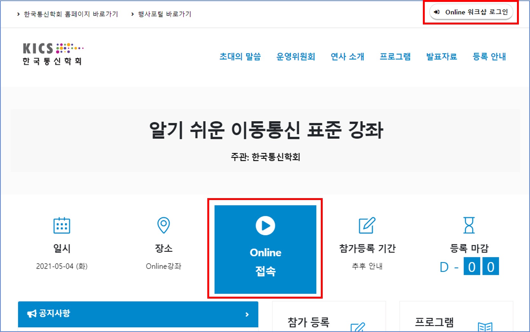
Task: Go to 프로그램 in top navigation
Action: point(395,57)
